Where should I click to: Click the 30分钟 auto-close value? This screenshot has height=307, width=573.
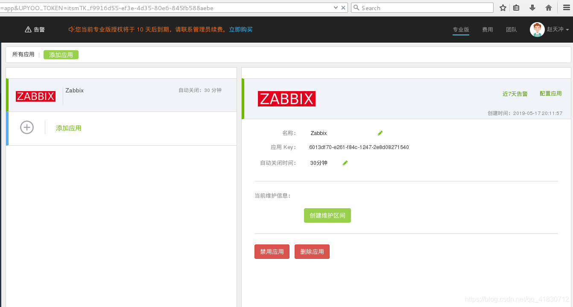click(319, 163)
